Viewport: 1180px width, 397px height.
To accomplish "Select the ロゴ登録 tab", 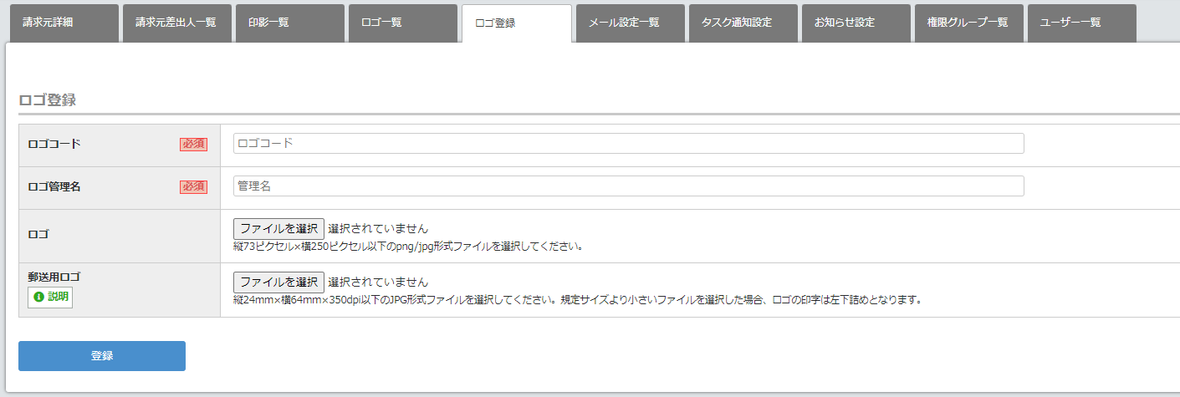I will click(516, 23).
